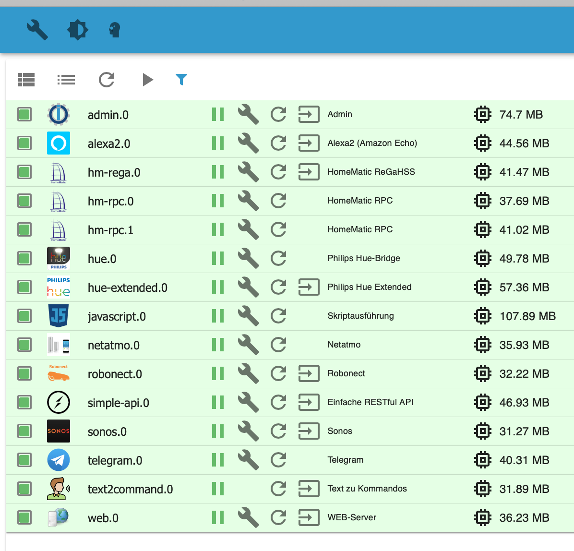The height and width of the screenshot is (551, 574).
Task: Open configuration wrench for admin.0
Action: (x=248, y=114)
